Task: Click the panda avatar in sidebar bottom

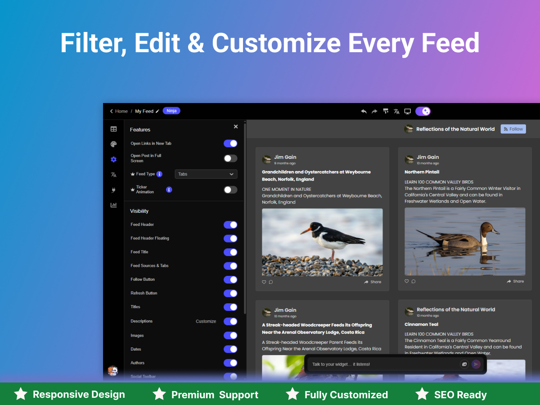Action: (x=112, y=371)
